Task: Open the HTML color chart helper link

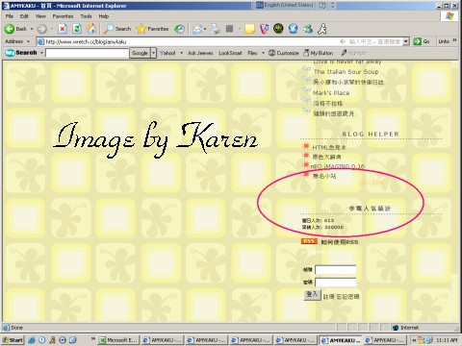Action: [329, 148]
